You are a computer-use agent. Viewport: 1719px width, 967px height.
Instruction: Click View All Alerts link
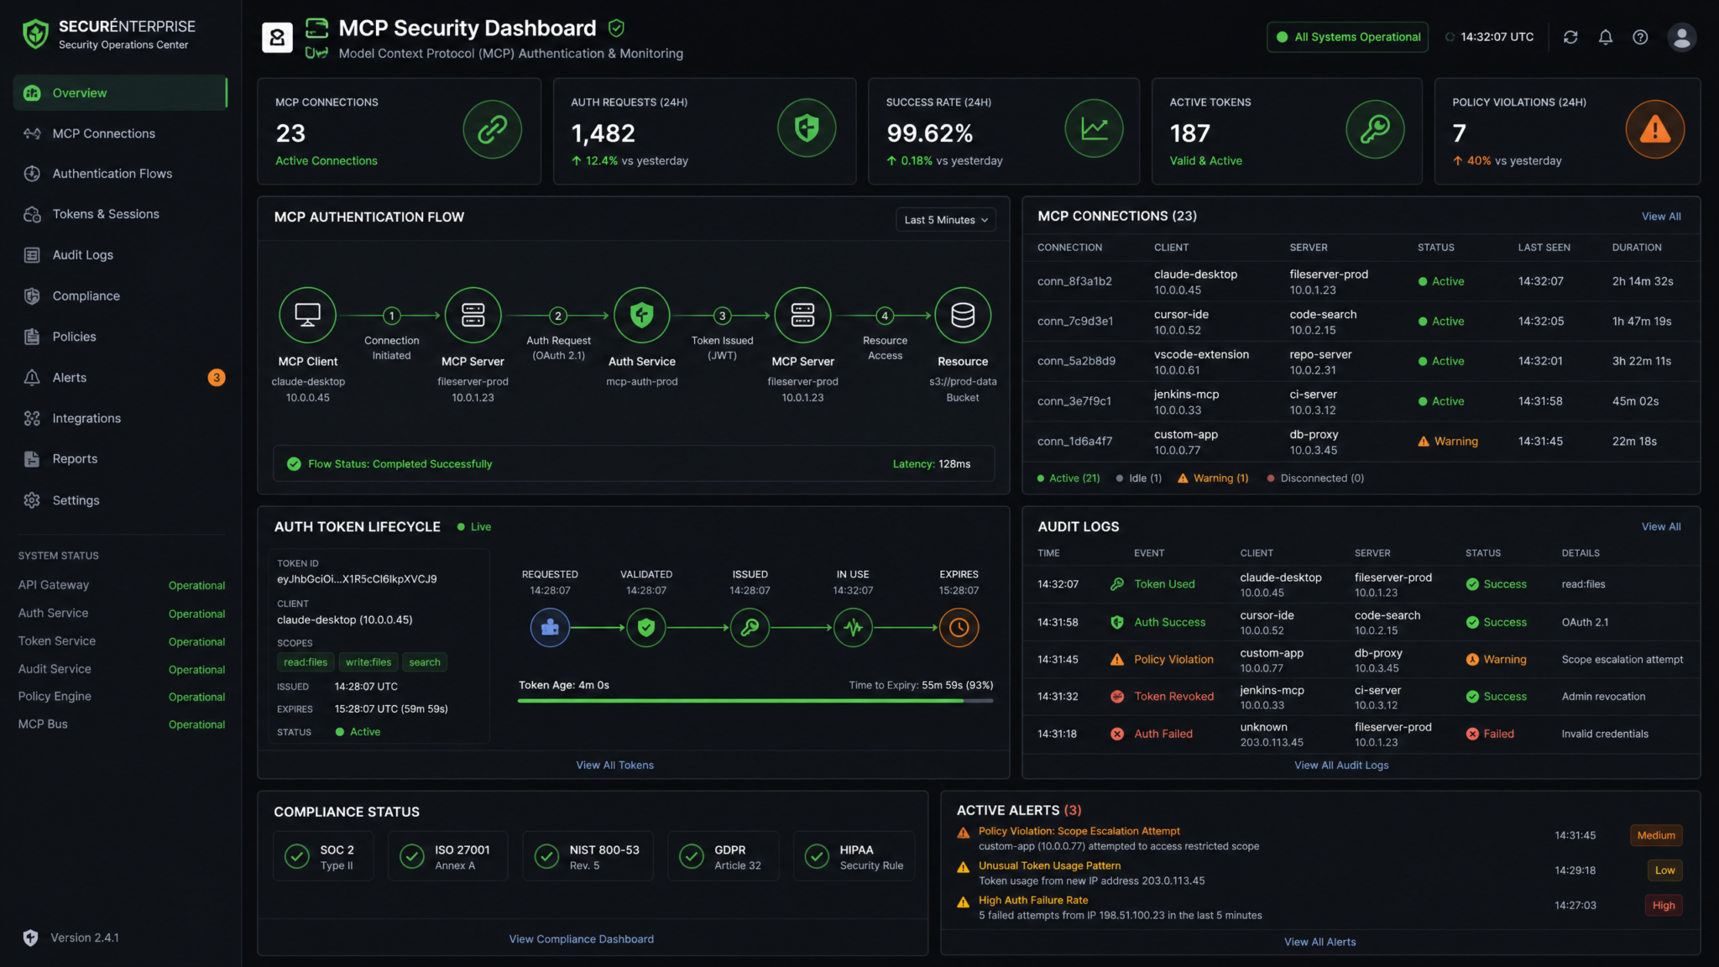tap(1319, 942)
